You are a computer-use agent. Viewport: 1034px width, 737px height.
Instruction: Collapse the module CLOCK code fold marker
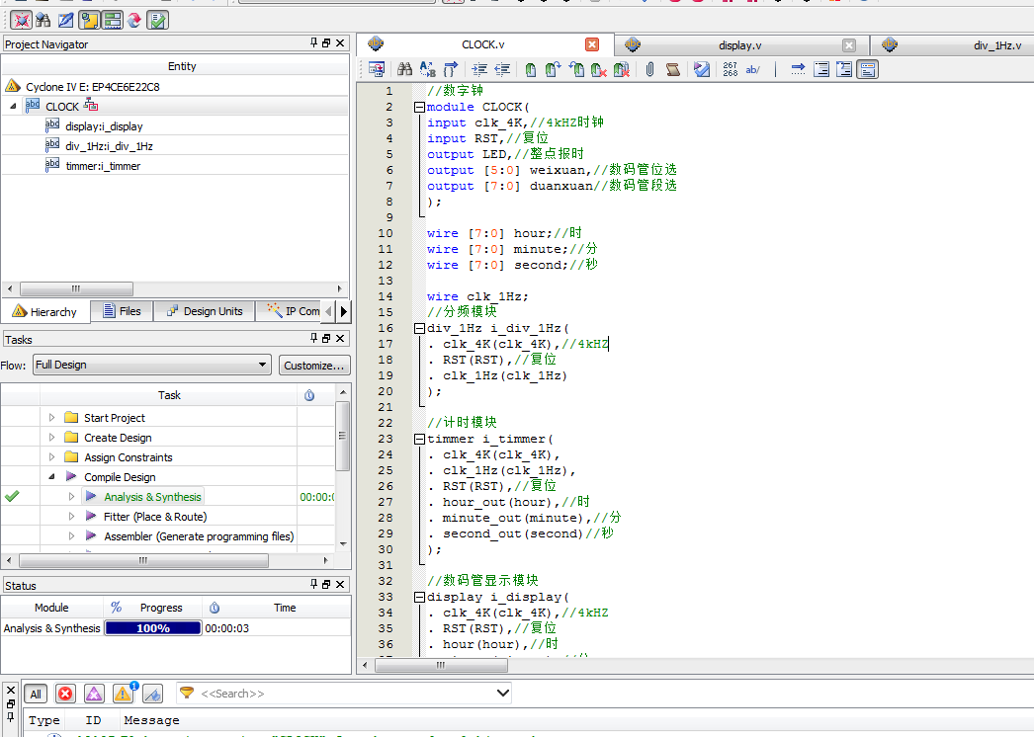tap(419, 107)
